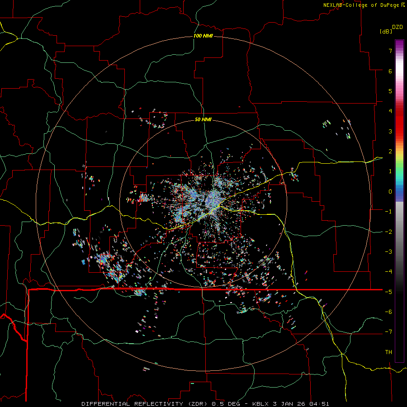
Task: Click the -2 value on color scale
Action: [x=388, y=232]
